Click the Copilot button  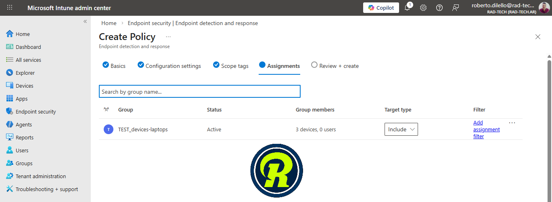381,8
